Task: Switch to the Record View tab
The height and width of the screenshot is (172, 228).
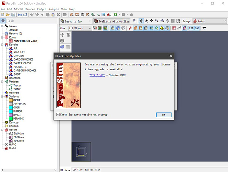Action: point(93,169)
